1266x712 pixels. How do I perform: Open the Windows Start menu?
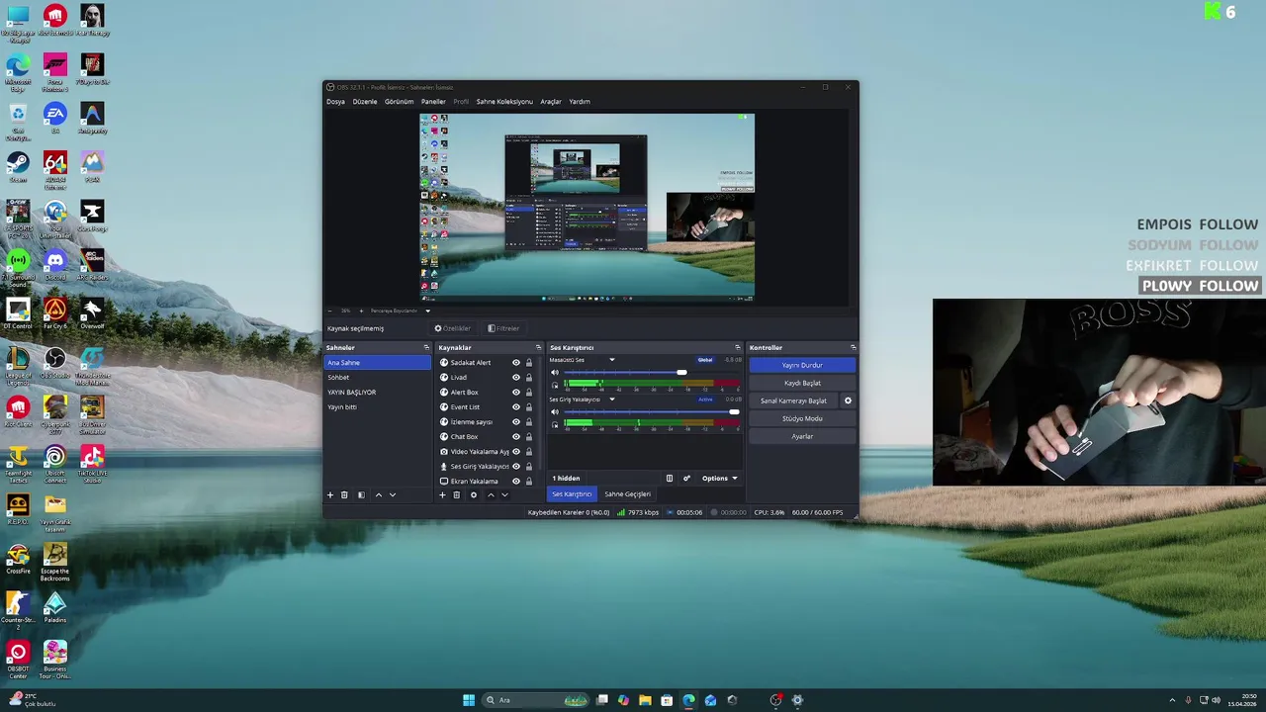click(x=469, y=700)
